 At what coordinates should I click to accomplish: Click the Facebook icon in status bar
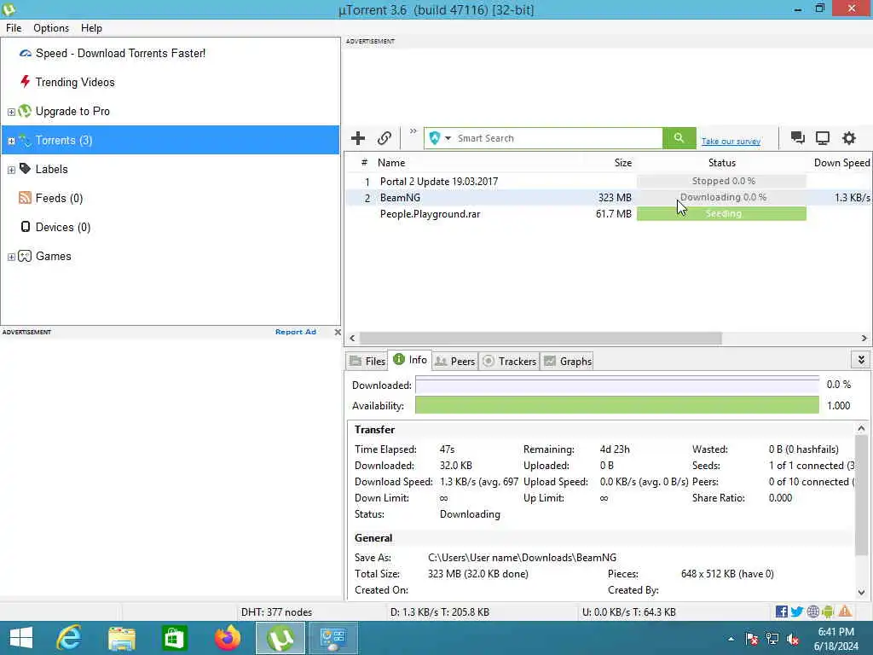coord(781,612)
